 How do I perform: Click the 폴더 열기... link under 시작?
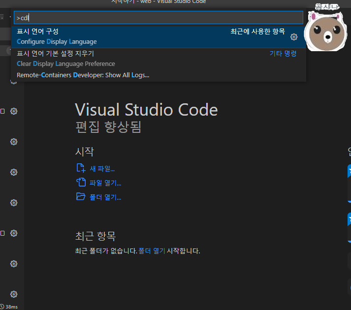coord(105,197)
